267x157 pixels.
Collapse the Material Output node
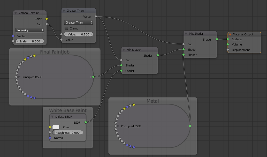230,35
